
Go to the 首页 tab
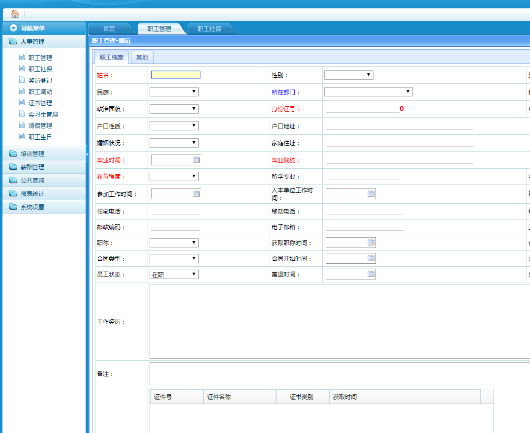109,29
